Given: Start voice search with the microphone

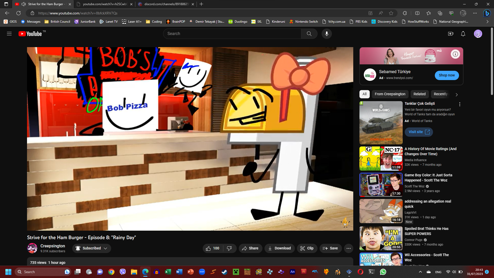Looking at the screenshot, I should (327, 34).
